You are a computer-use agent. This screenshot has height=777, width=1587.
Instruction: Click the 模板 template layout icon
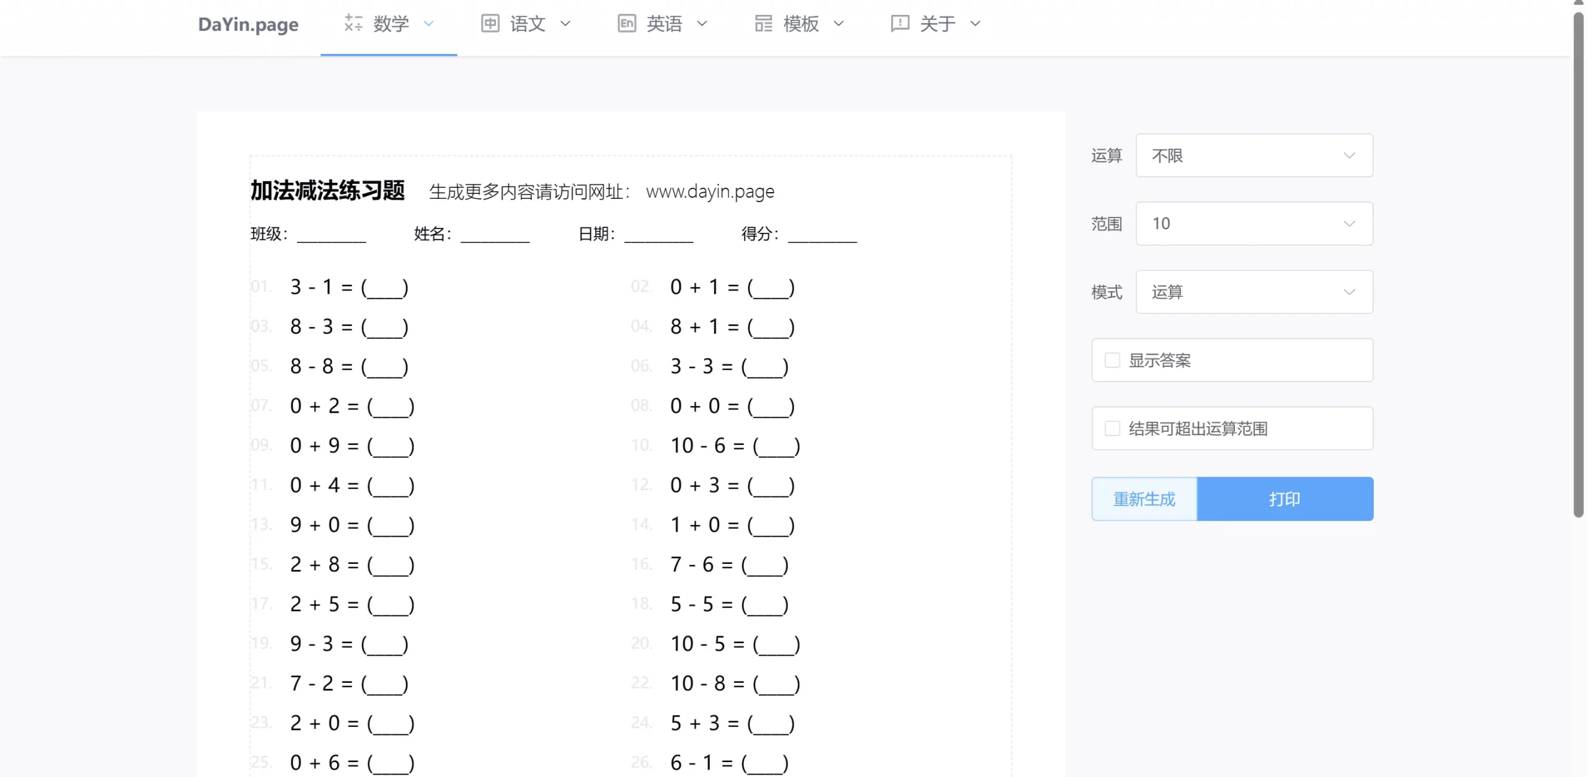[x=763, y=24]
